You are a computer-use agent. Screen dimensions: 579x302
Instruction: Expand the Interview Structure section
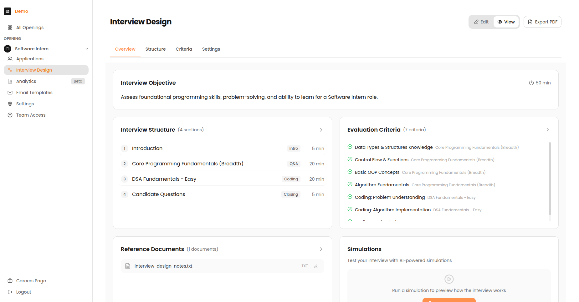pos(321,129)
